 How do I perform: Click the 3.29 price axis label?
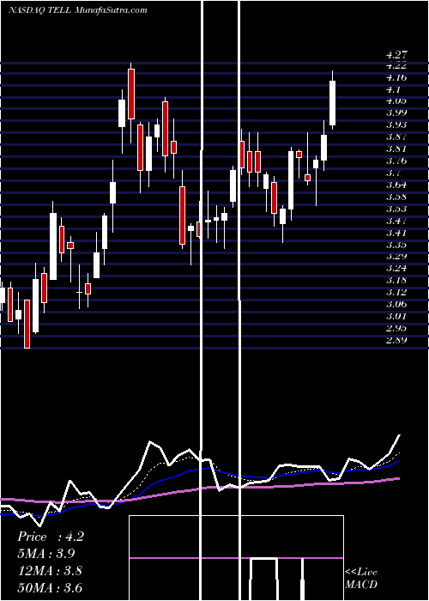pyautogui.click(x=396, y=256)
